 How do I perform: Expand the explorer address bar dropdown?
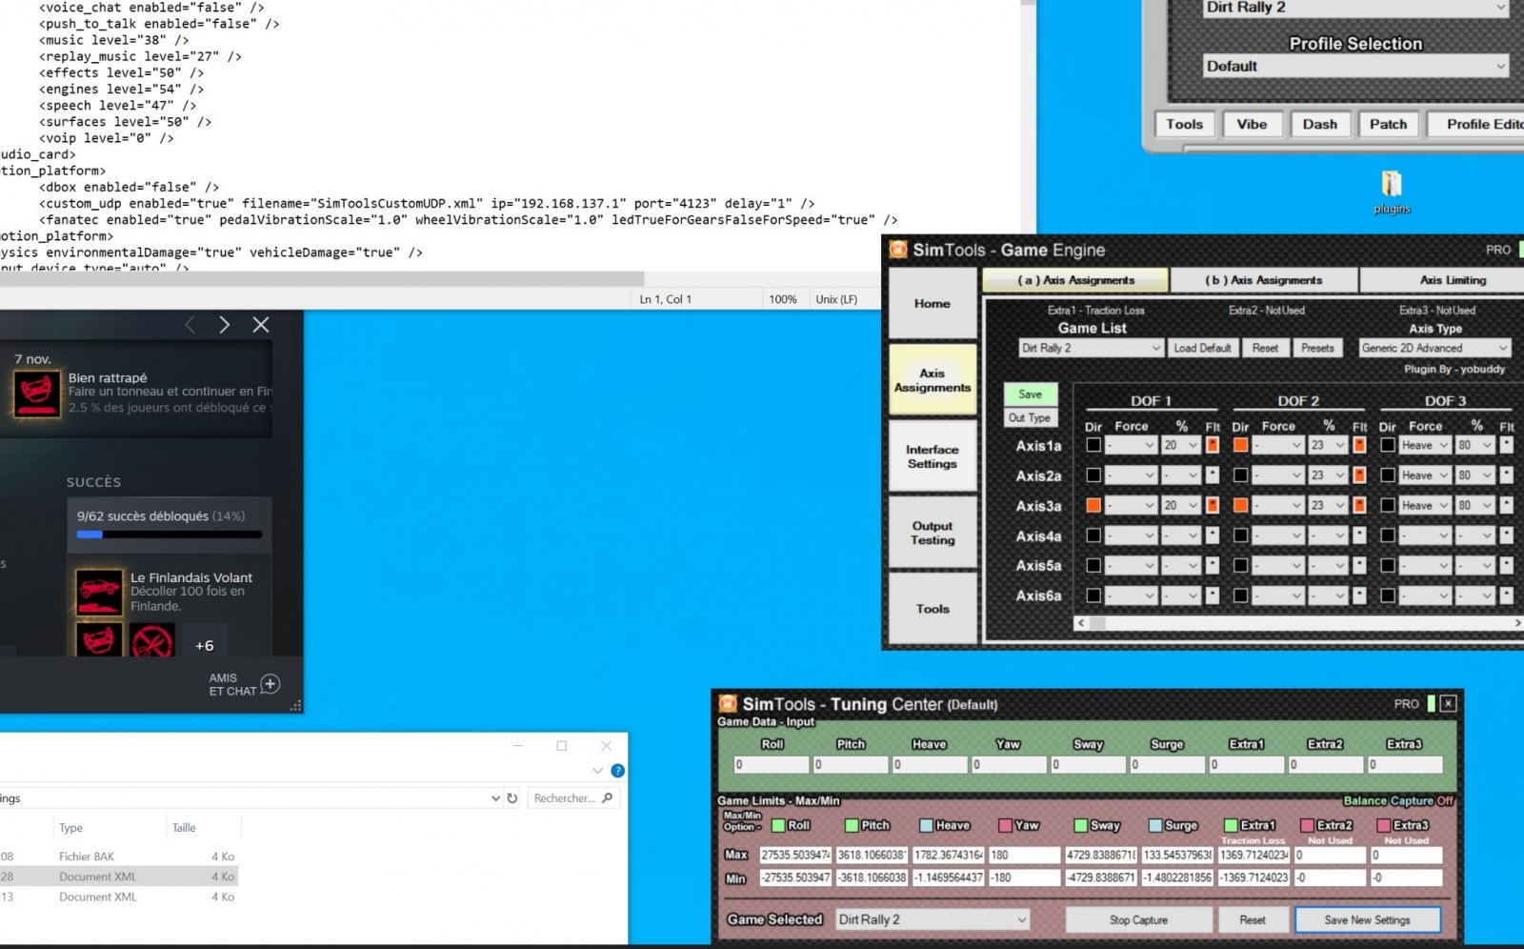tap(495, 798)
